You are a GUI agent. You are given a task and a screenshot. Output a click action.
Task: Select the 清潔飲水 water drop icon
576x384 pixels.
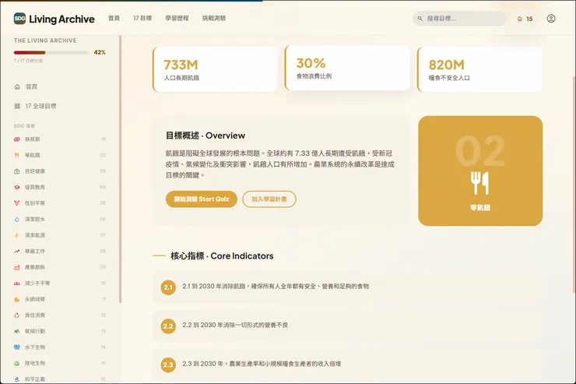point(17,219)
